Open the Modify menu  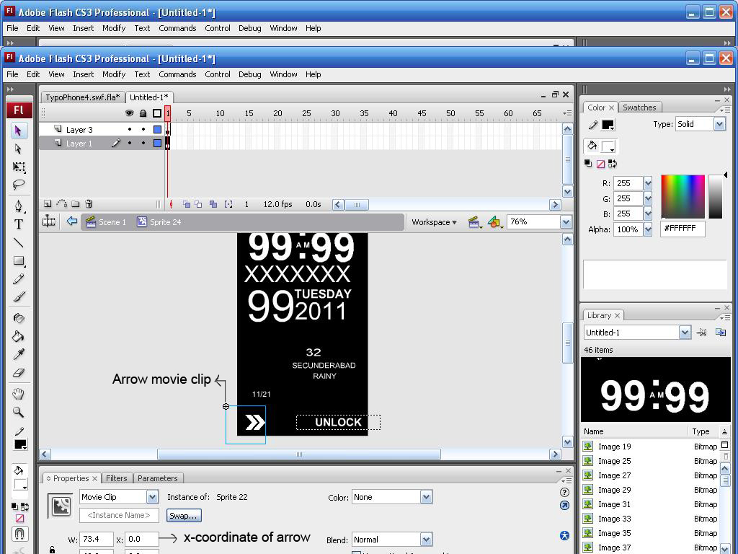[x=113, y=74]
